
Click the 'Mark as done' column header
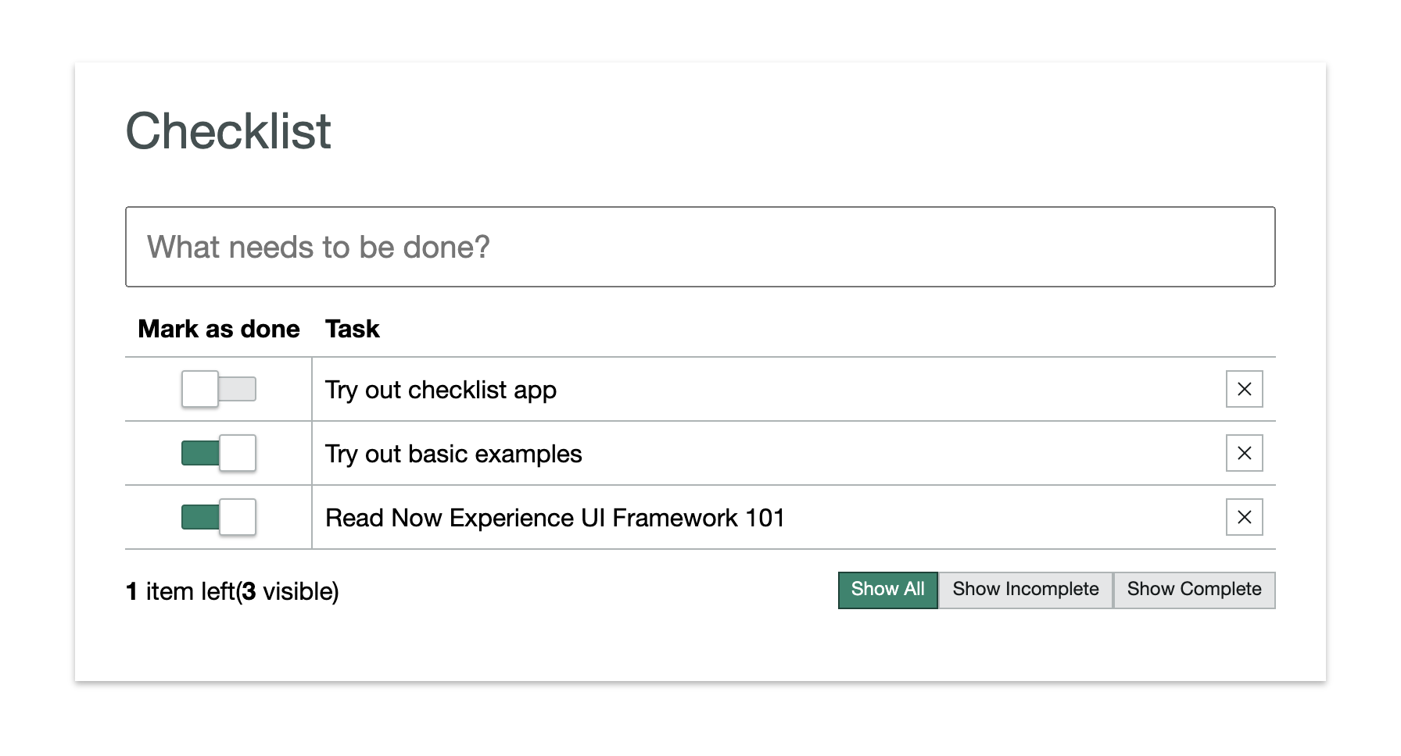point(219,329)
